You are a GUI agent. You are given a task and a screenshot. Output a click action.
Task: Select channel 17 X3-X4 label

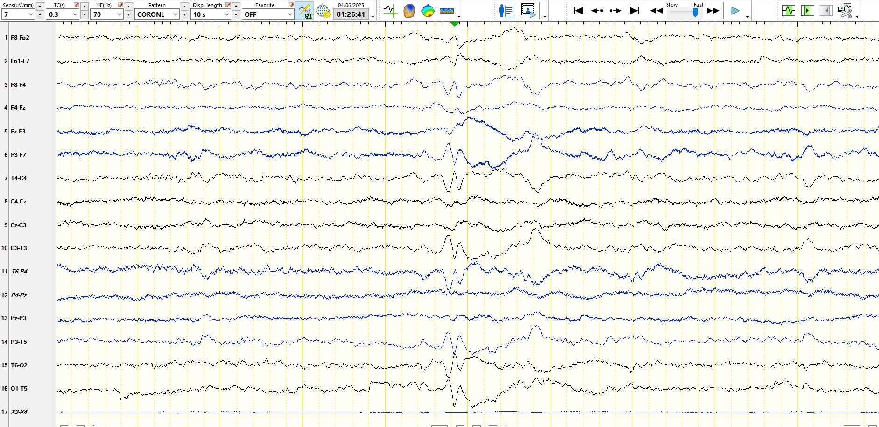(19, 412)
